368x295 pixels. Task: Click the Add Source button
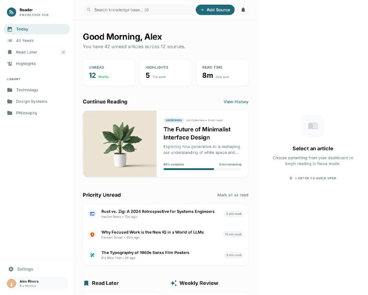coord(215,10)
